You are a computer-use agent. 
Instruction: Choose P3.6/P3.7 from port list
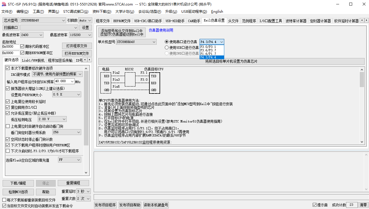tap(212, 50)
